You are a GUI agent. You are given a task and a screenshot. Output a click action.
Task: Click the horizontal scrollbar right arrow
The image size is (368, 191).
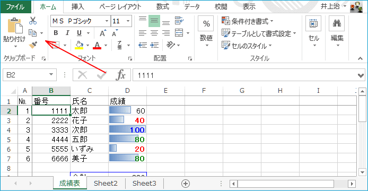point(352,184)
